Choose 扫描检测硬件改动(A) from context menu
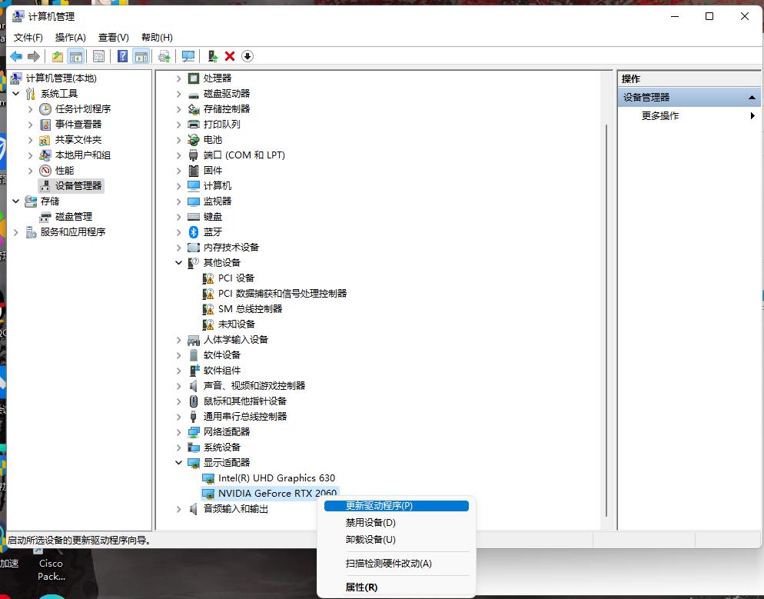This screenshot has width=764, height=599. click(396, 564)
